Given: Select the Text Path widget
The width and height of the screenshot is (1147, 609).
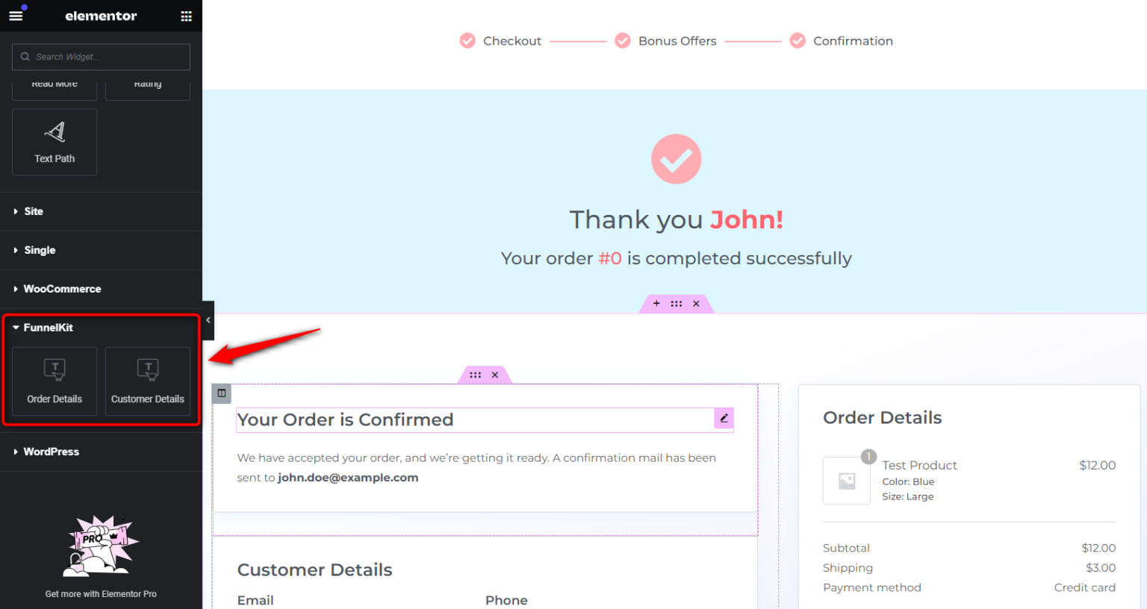Looking at the screenshot, I should tap(54, 142).
